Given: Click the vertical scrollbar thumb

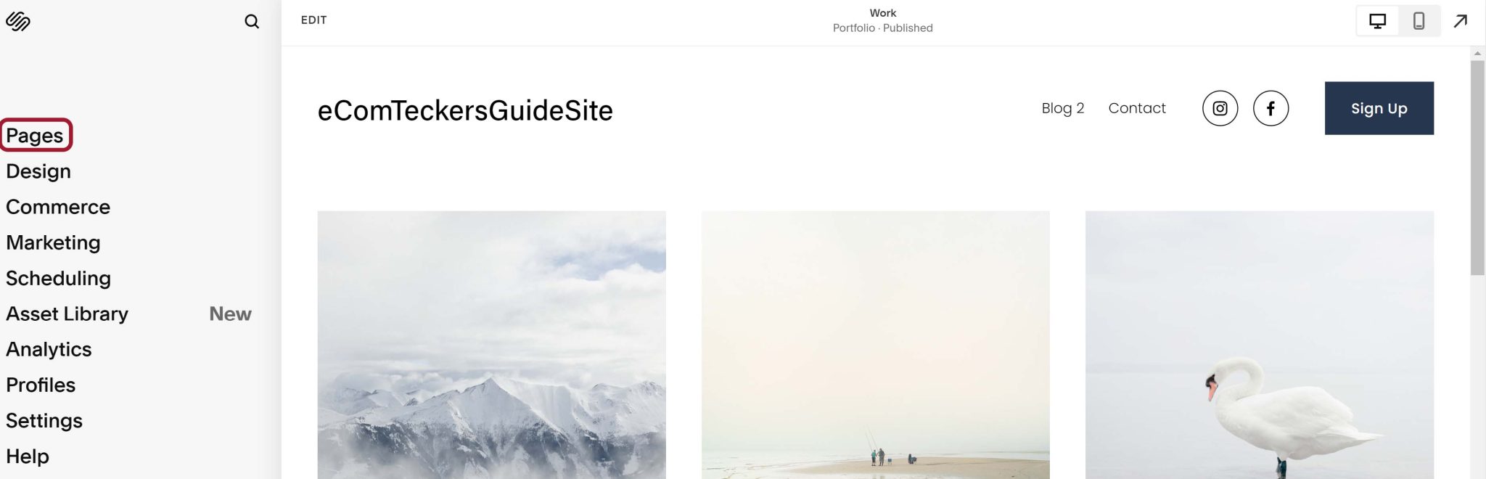Looking at the screenshot, I should (x=1477, y=168).
